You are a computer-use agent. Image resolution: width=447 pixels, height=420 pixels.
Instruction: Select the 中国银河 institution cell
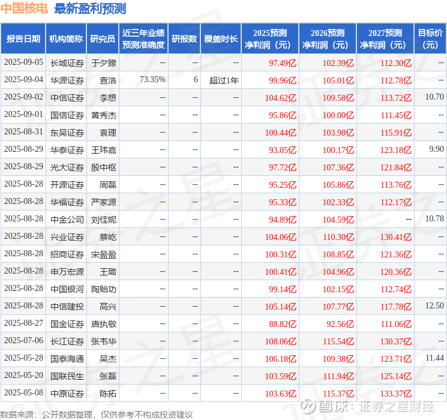67,289
